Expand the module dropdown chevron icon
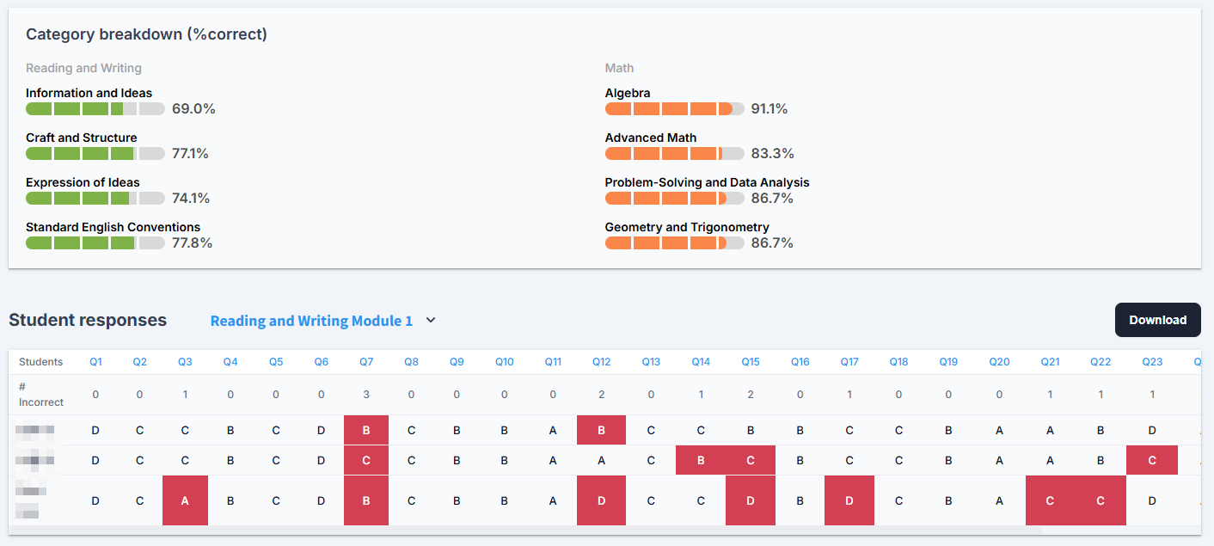The height and width of the screenshot is (546, 1214). 431,320
